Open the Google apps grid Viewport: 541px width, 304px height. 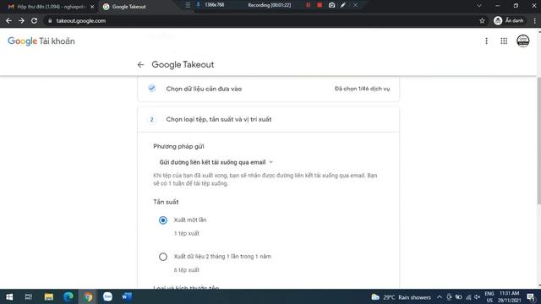pyautogui.click(x=504, y=41)
